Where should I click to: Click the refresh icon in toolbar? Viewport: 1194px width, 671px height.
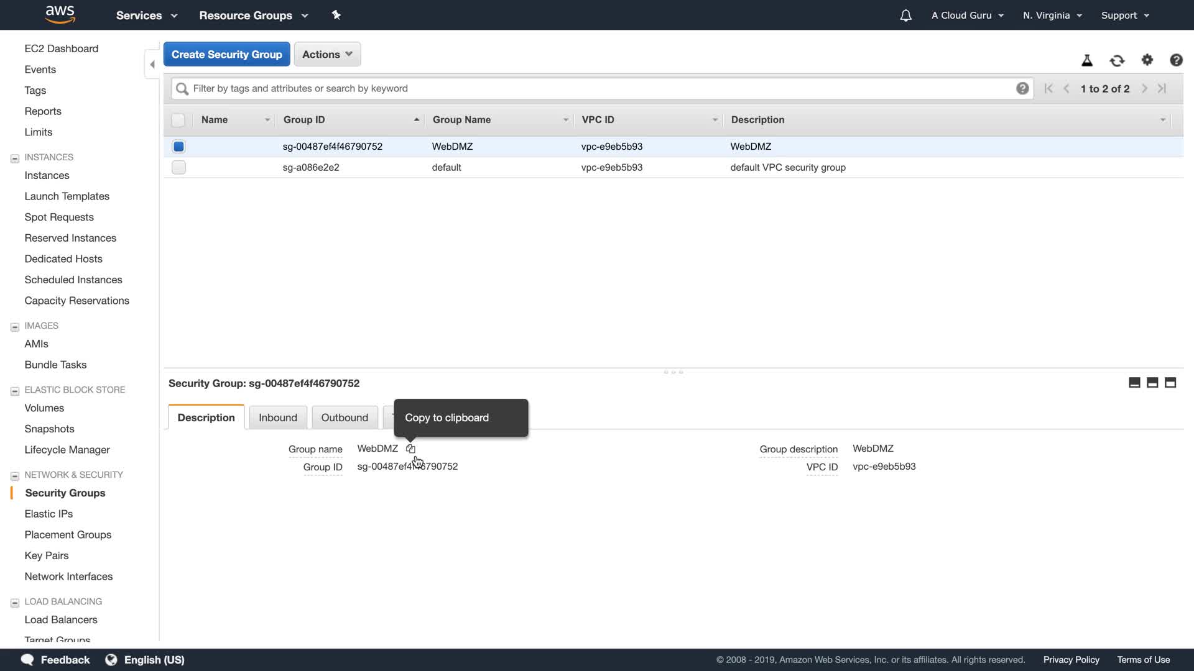pyautogui.click(x=1117, y=60)
